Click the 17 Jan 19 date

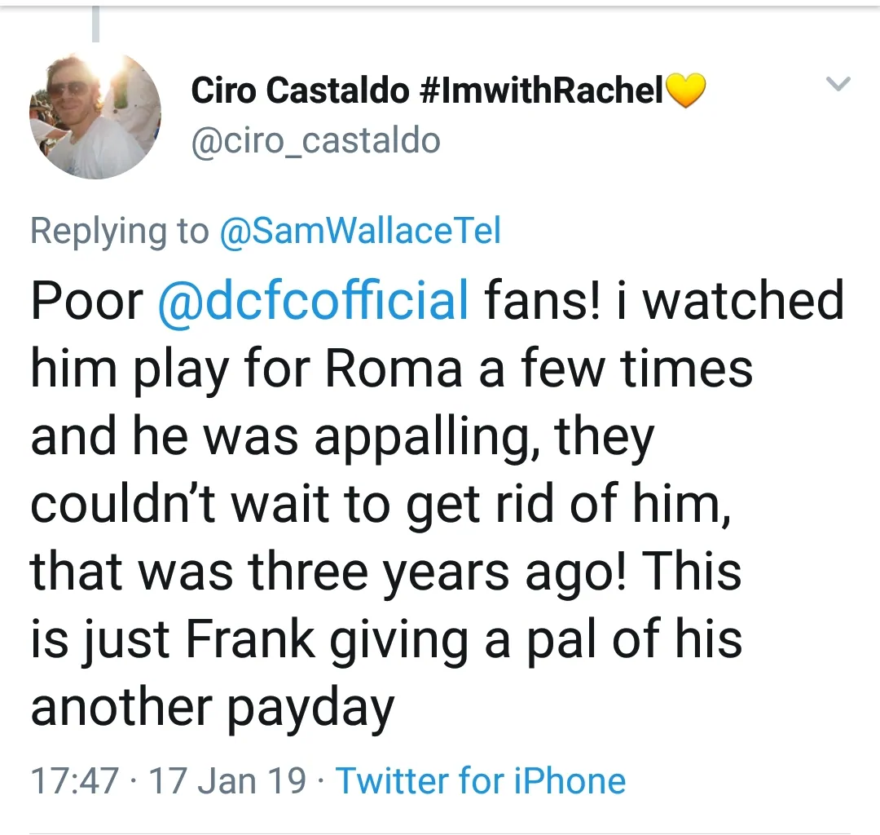pos(228,780)
